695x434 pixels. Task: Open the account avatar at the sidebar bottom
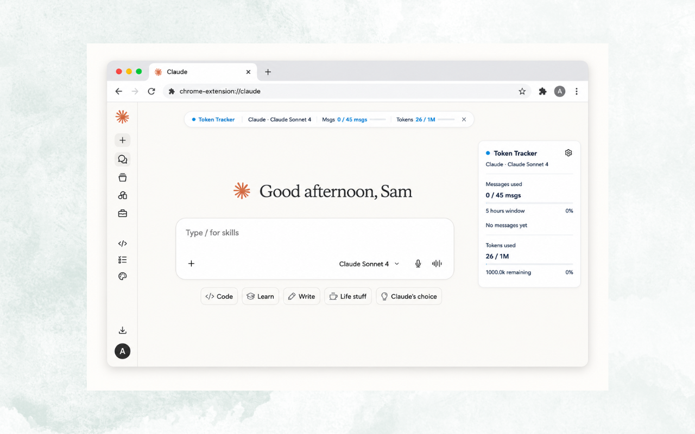(123, 351)
